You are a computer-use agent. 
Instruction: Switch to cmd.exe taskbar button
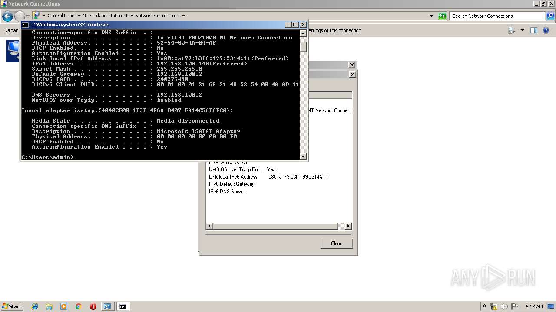(x=123, y=306)
